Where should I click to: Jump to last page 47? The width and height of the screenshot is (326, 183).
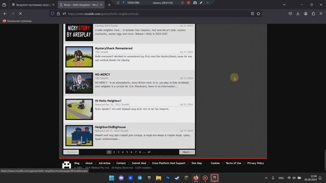pos(149,152)
